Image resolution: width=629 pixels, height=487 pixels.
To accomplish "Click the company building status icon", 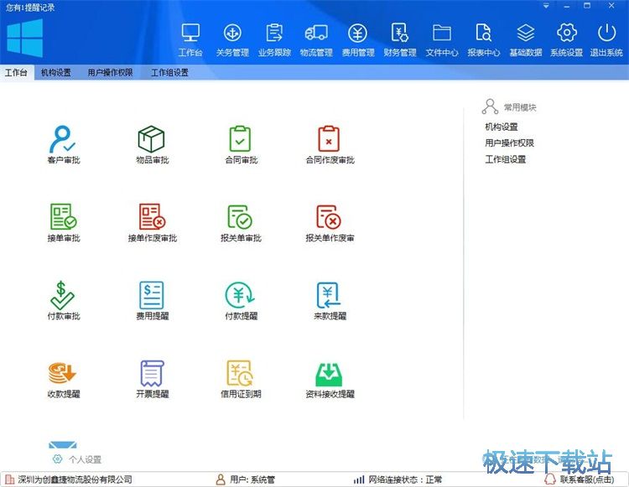I will [x=9, y=479].
